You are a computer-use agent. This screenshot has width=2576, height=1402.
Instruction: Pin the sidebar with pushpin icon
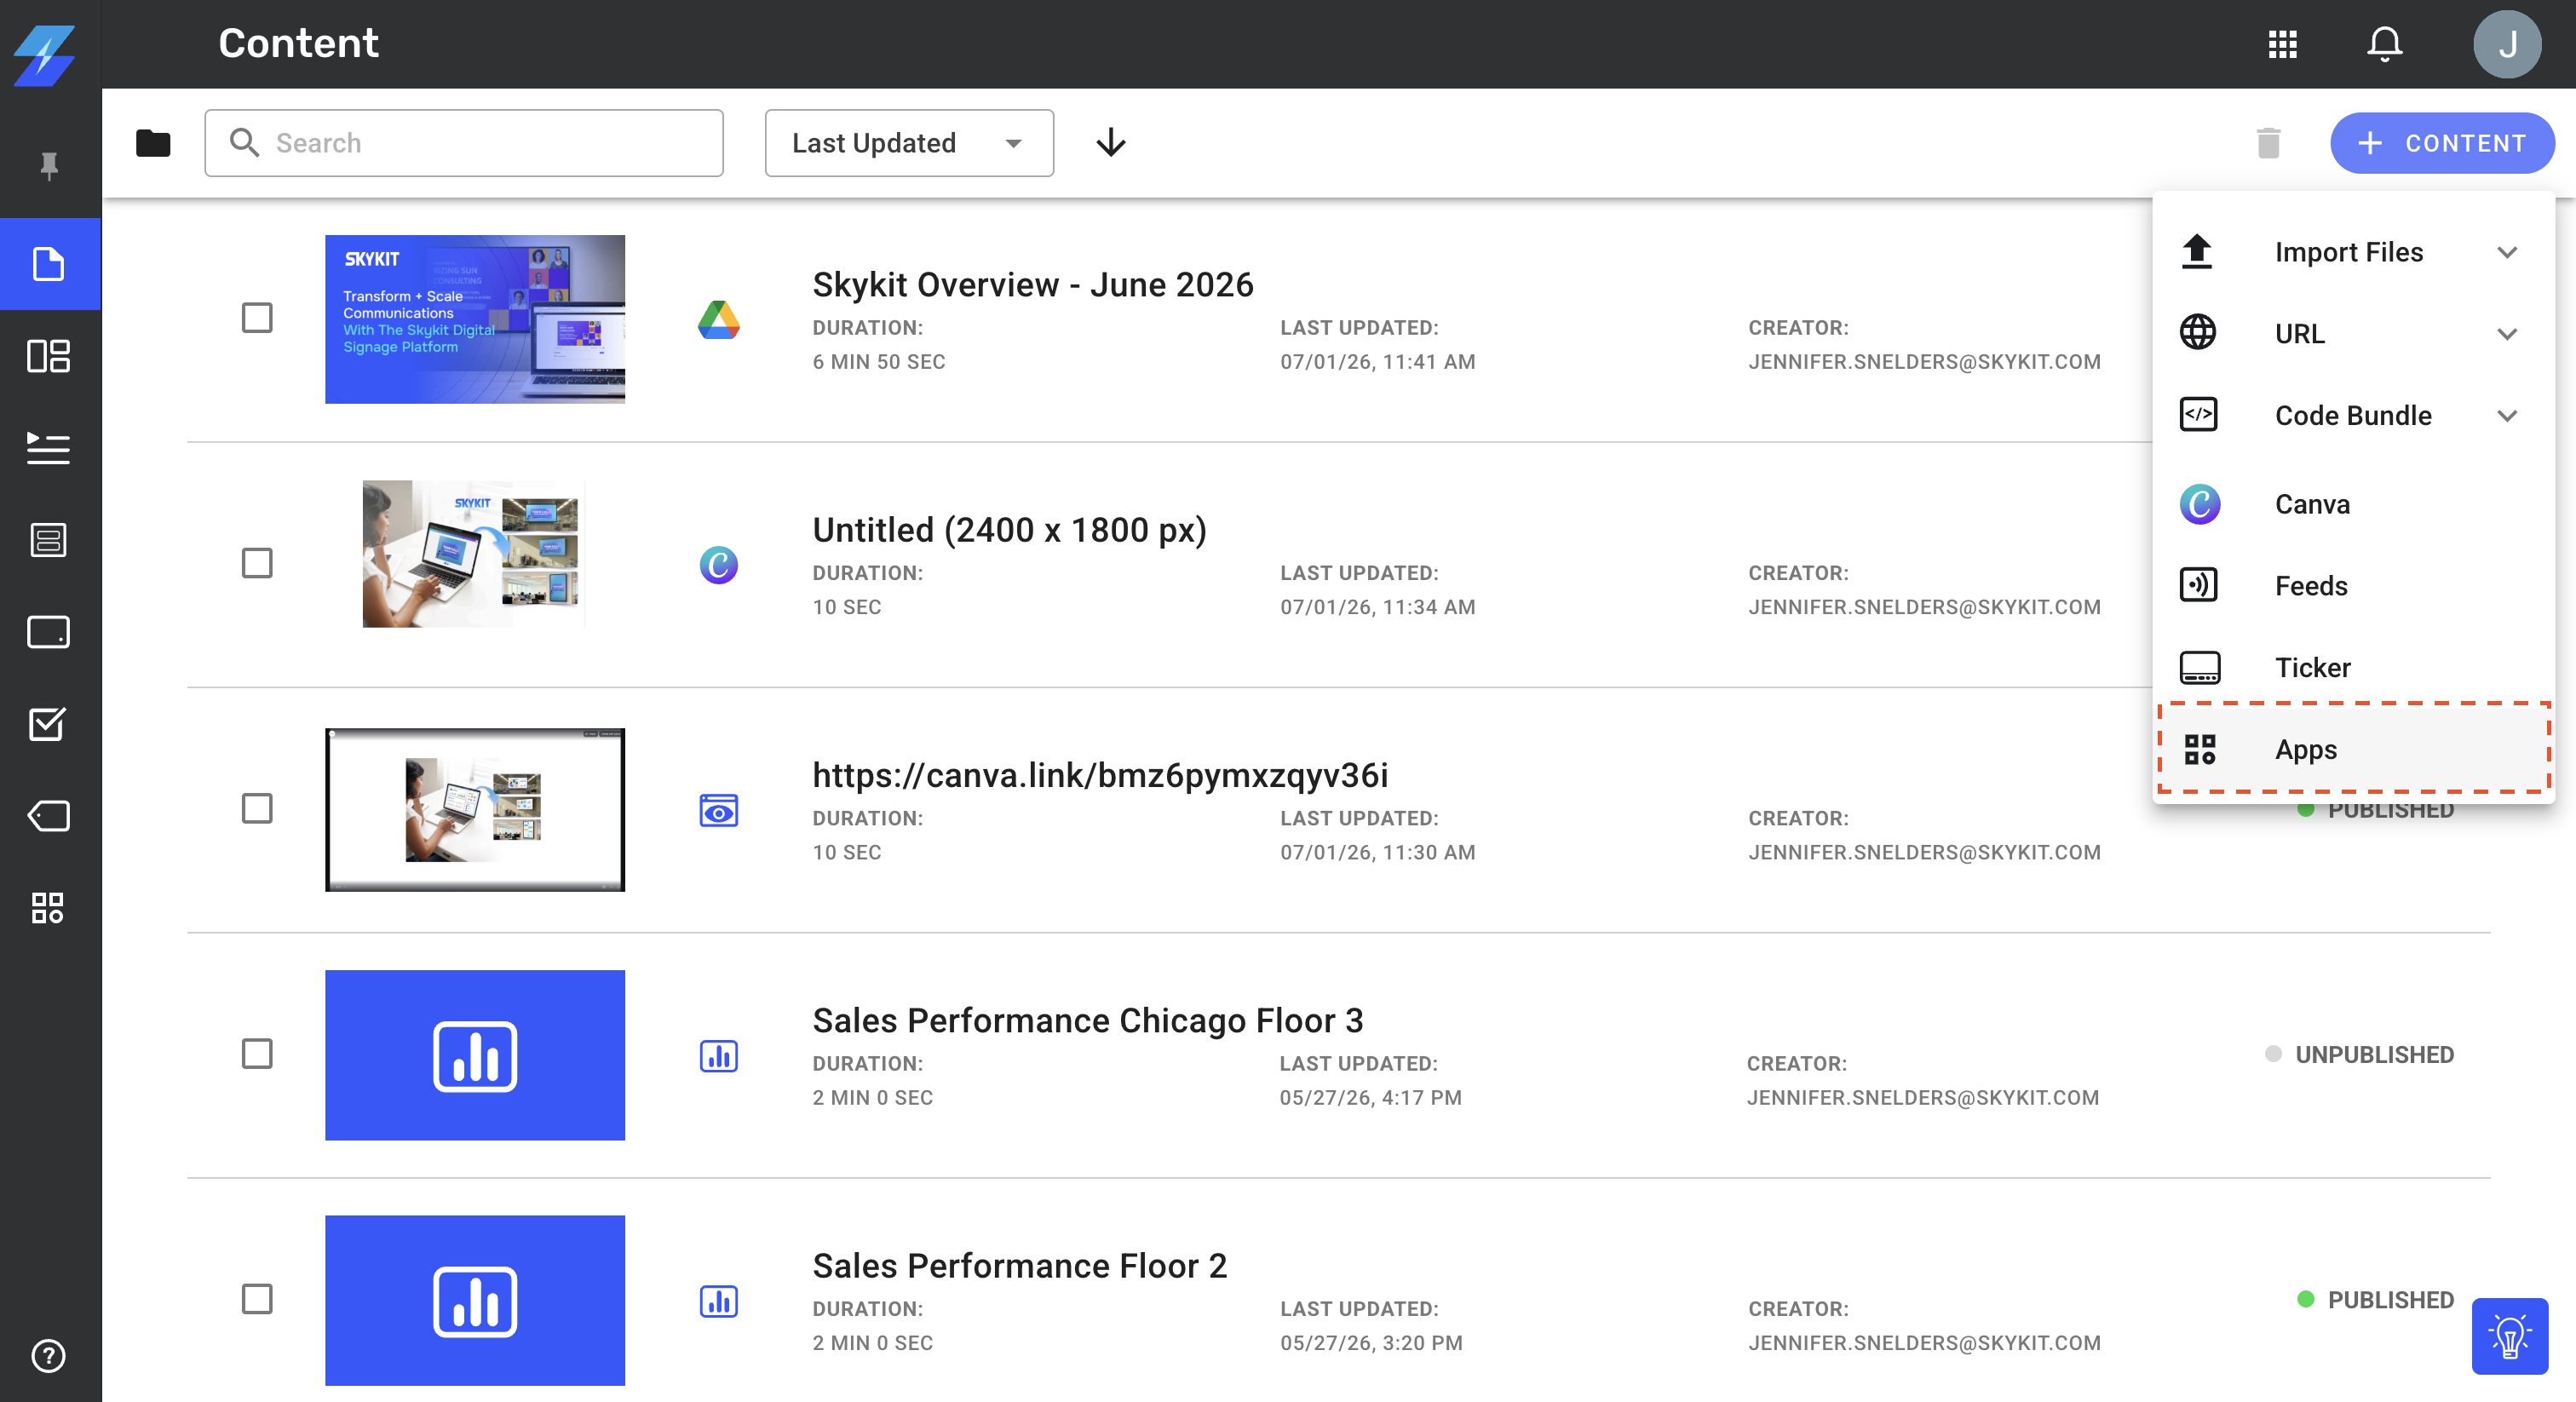tap(49, 166)
